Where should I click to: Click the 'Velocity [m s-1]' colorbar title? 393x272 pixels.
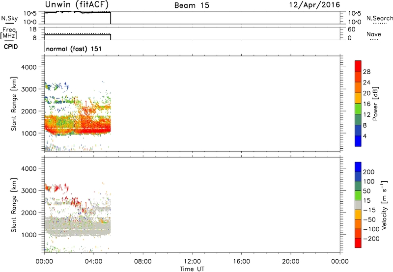(x=384, y=205)
